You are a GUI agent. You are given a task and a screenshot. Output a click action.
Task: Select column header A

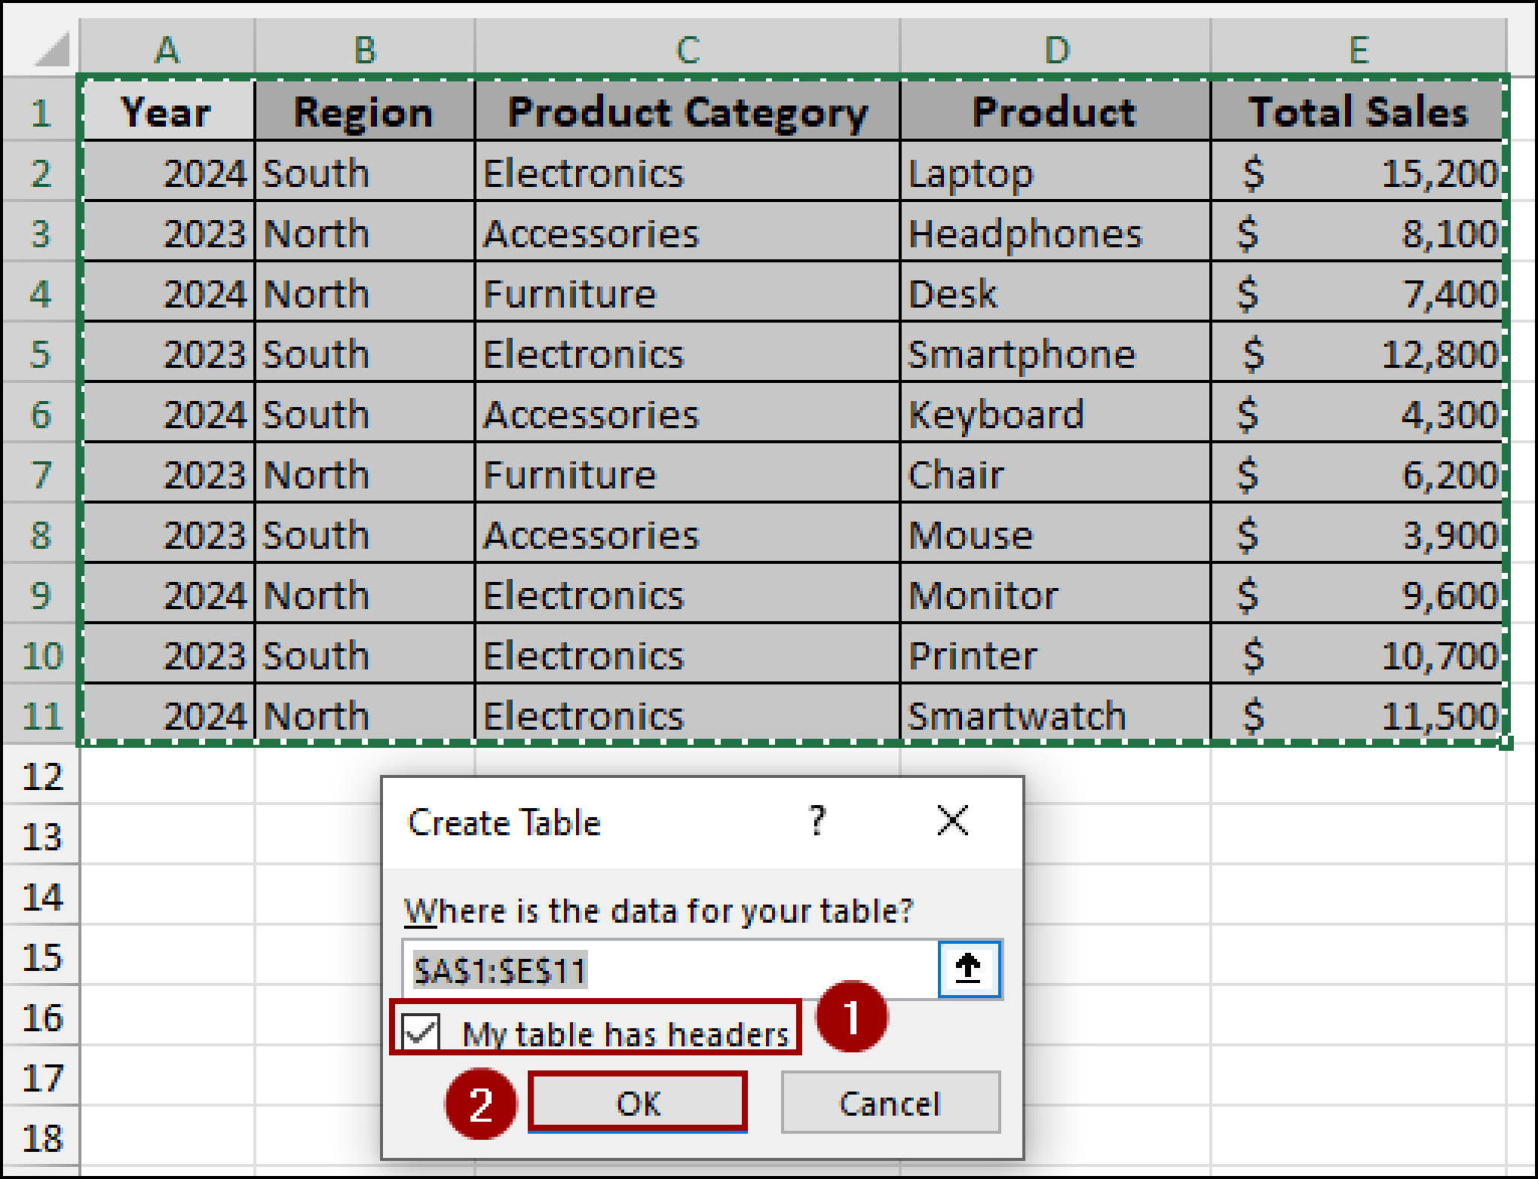click(167, 49)
